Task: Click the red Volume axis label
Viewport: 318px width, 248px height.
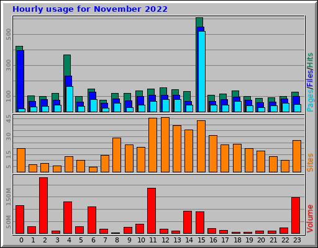Action: coord(310,219)
